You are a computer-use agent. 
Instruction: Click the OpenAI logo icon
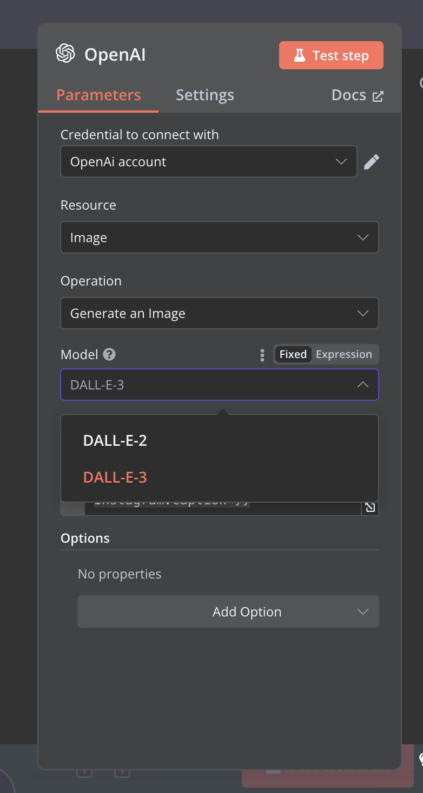click(x=65, y=54)
